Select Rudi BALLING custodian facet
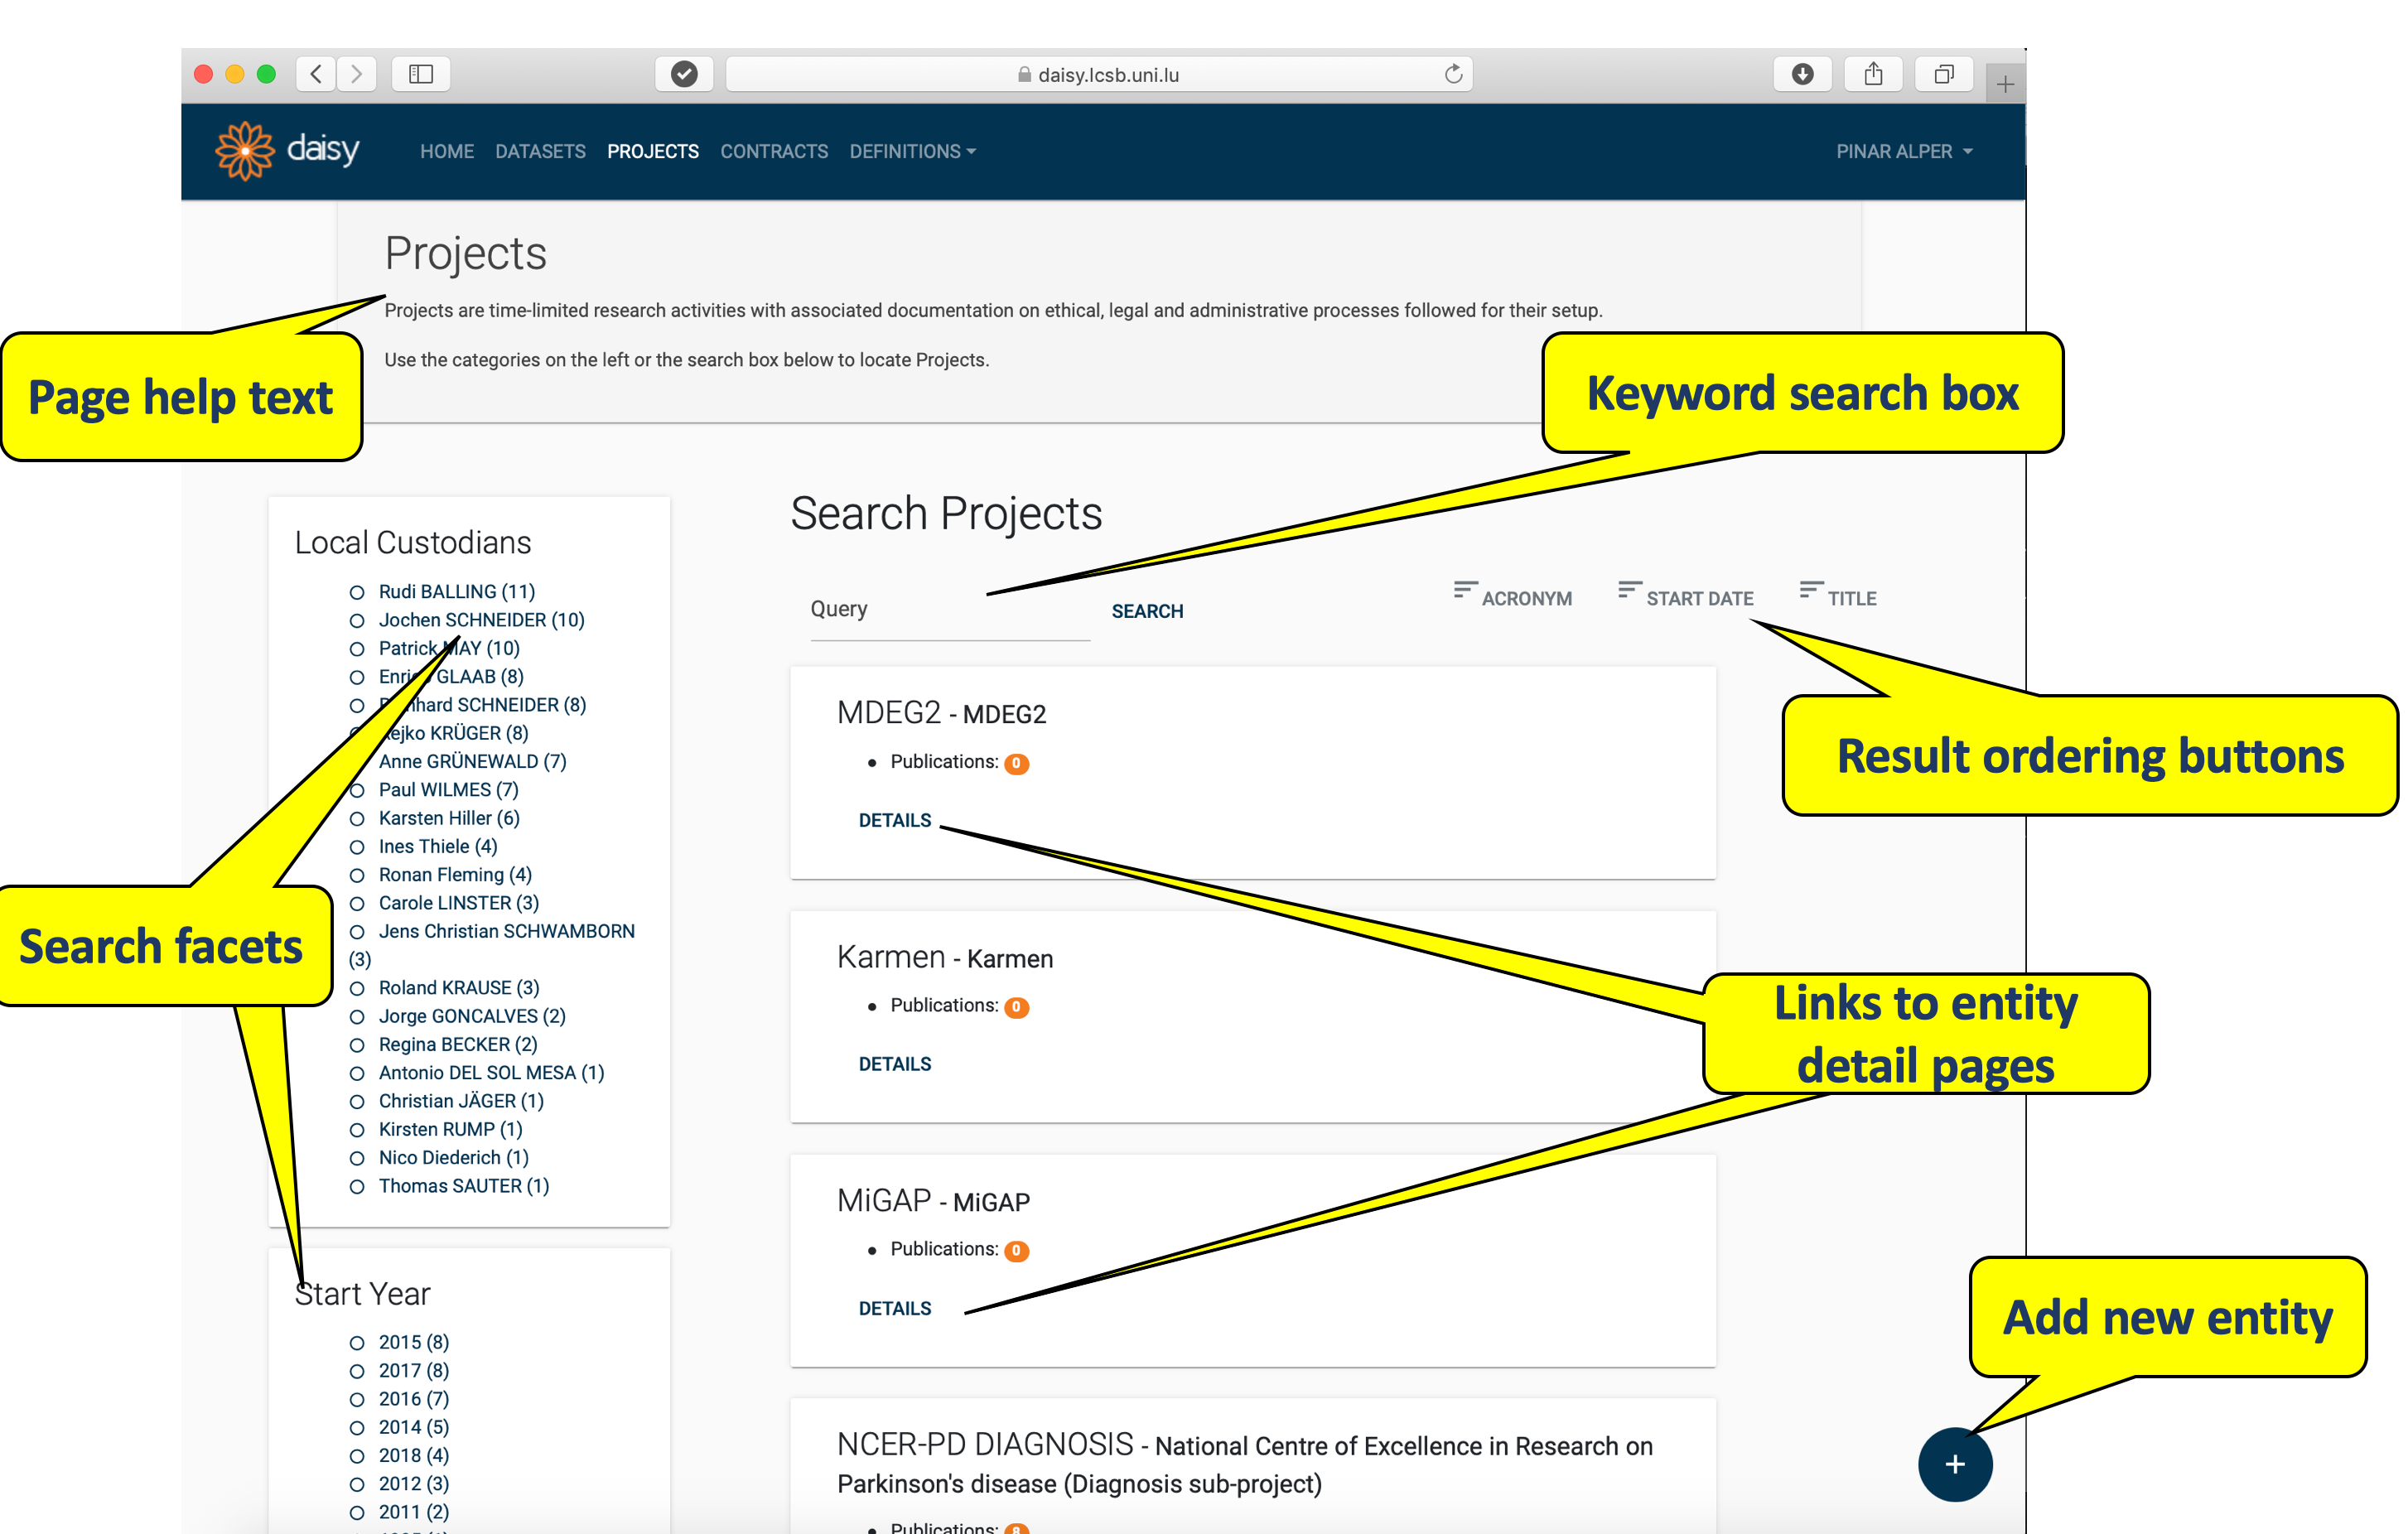 click(x=456, y=591)
